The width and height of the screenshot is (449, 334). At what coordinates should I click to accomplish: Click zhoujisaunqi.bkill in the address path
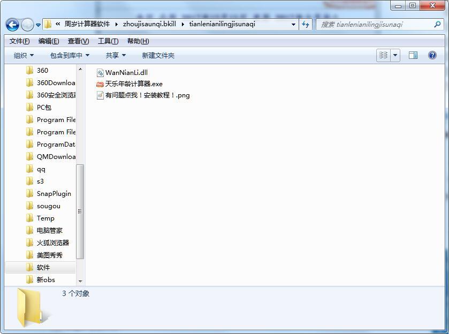click(149, 24)
